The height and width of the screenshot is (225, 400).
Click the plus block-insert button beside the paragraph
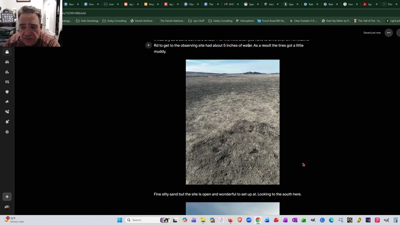point(148,45)
